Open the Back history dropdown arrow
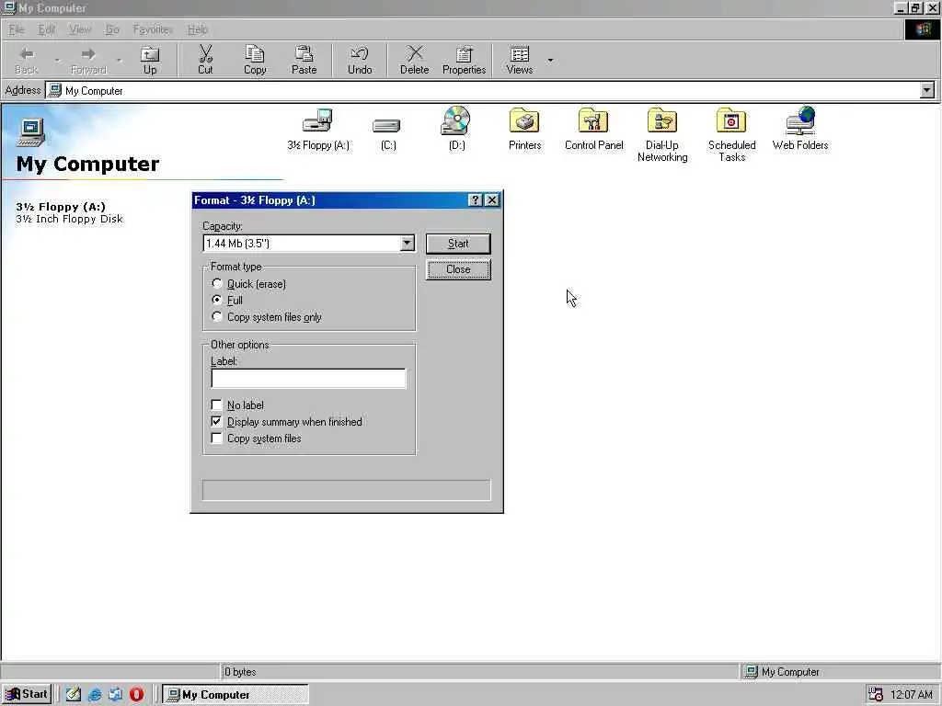The image size is (942, 706). point(58,61)
